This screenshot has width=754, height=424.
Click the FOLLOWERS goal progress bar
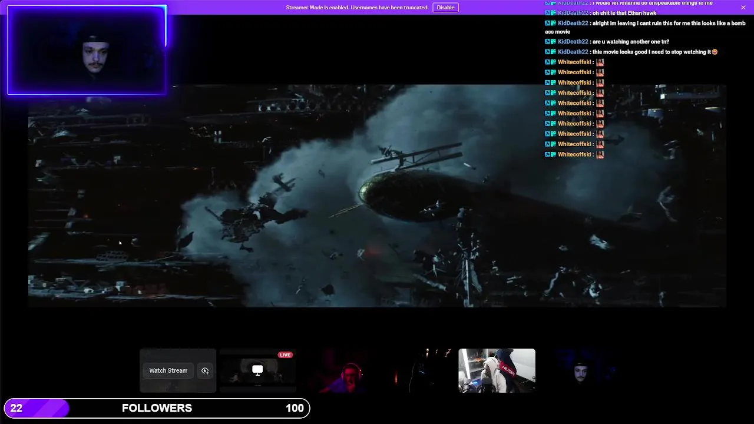[157, 408]
